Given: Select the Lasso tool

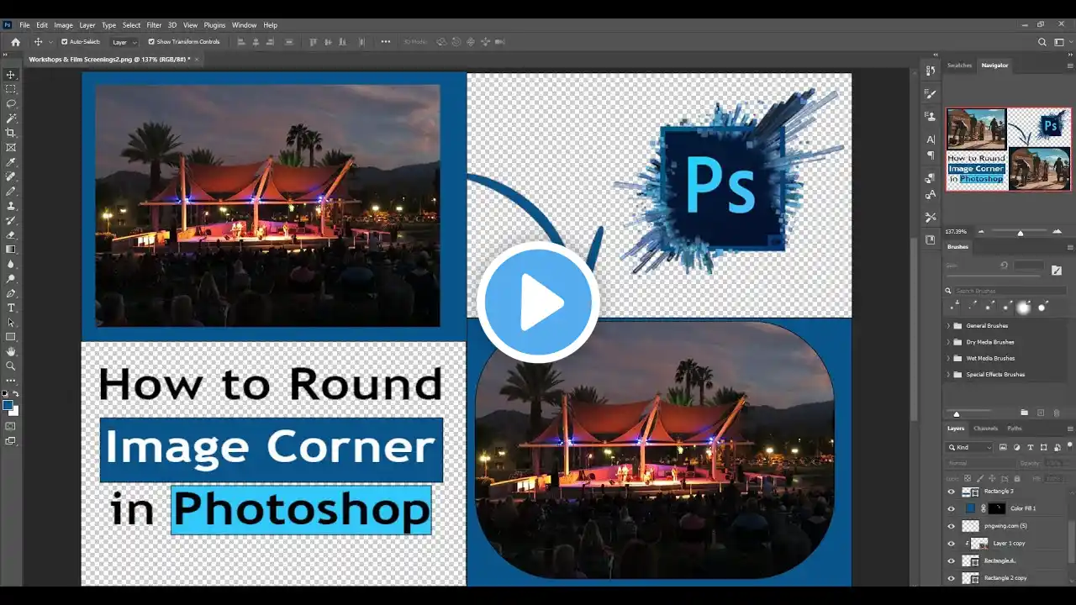Looking at the screenshot, I should pyautogui.click(x=11, y=103).
